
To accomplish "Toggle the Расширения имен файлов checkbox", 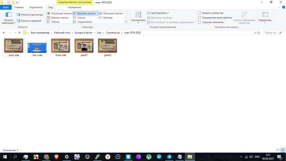I will point(199,18).
